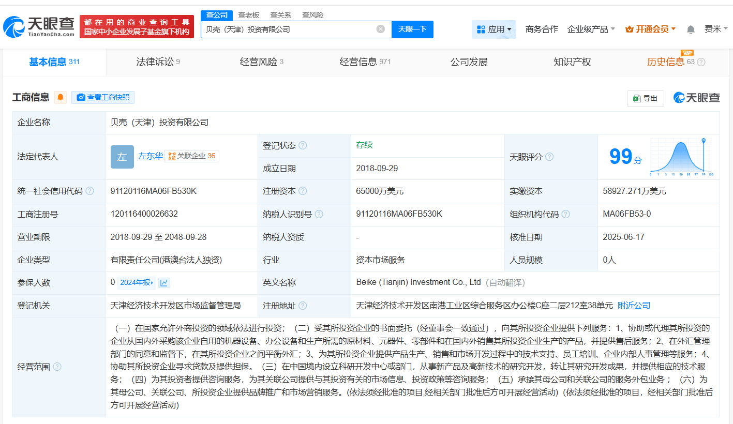Open the 商务合作 link
The height and width of the screenshot is (424, 733).
coord(542,29)
